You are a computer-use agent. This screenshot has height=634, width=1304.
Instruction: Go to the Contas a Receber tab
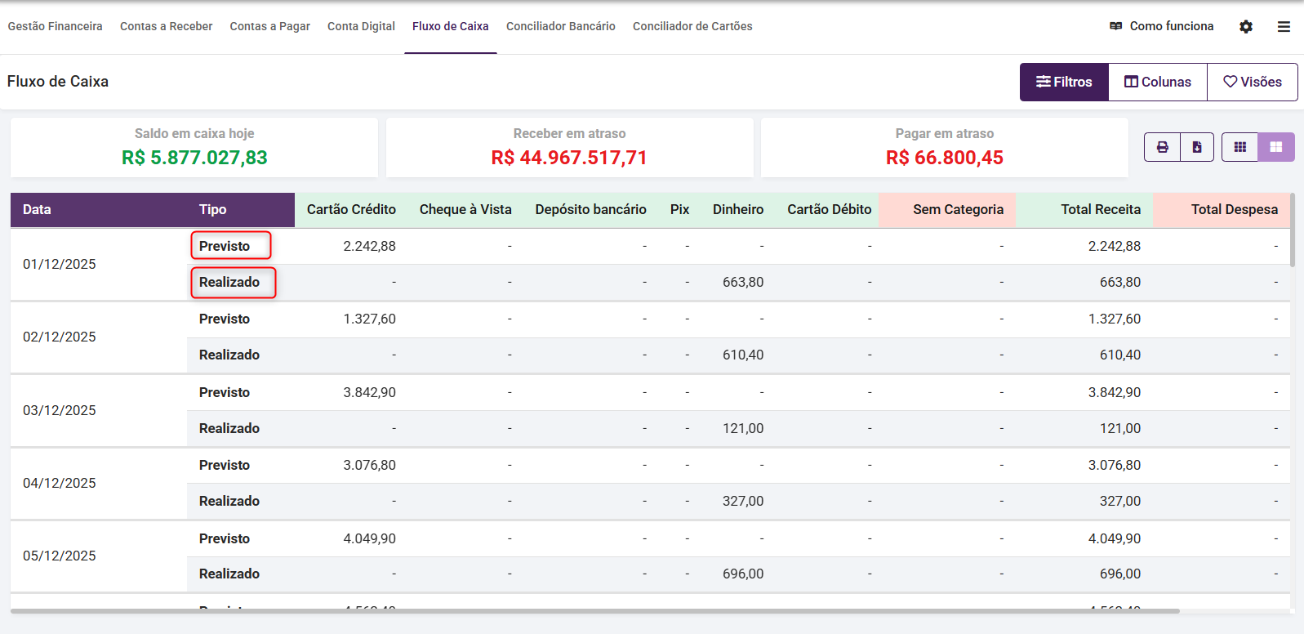coord(166,26)
